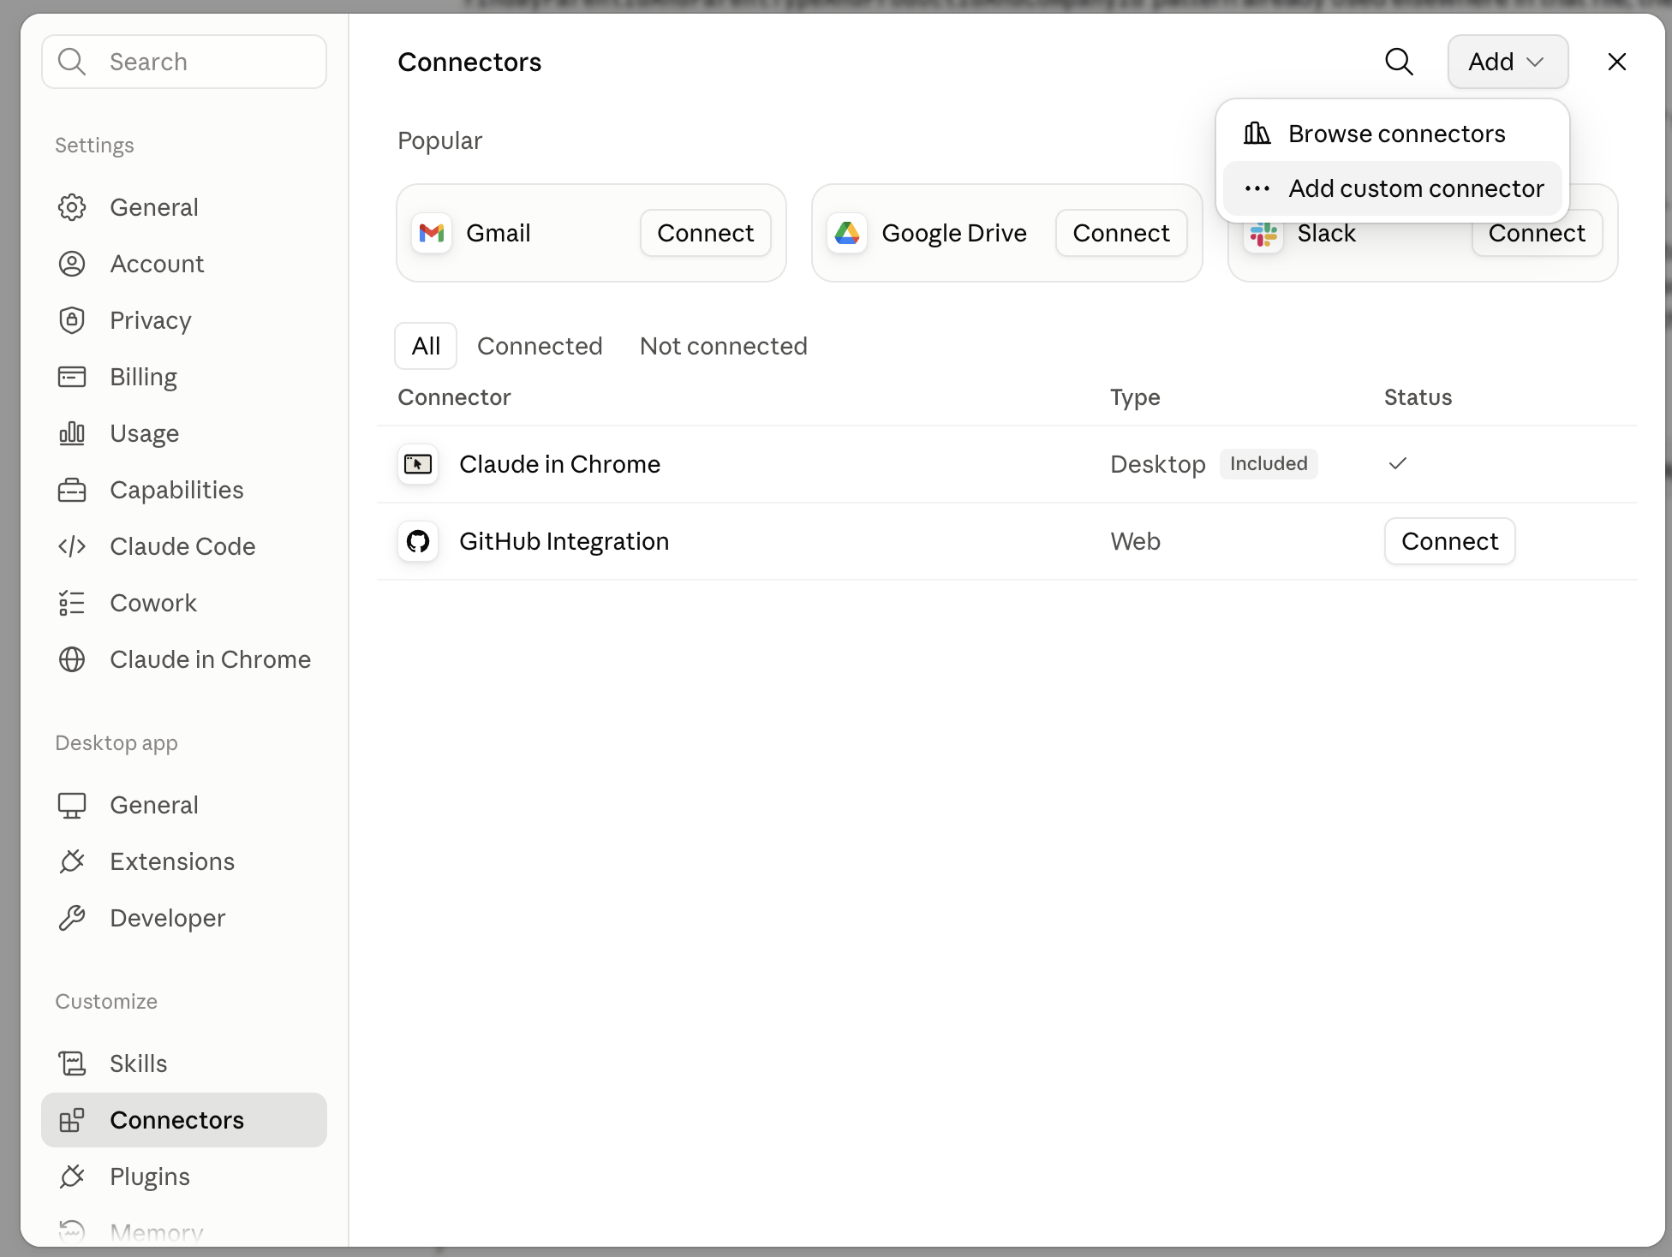Click the Billing card icon
Viewport: 1672px width, 1257px height.
(72, 377)
